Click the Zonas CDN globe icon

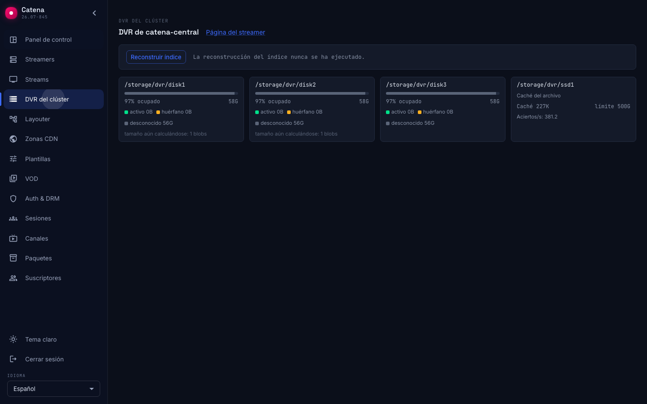tap(13, 139)
